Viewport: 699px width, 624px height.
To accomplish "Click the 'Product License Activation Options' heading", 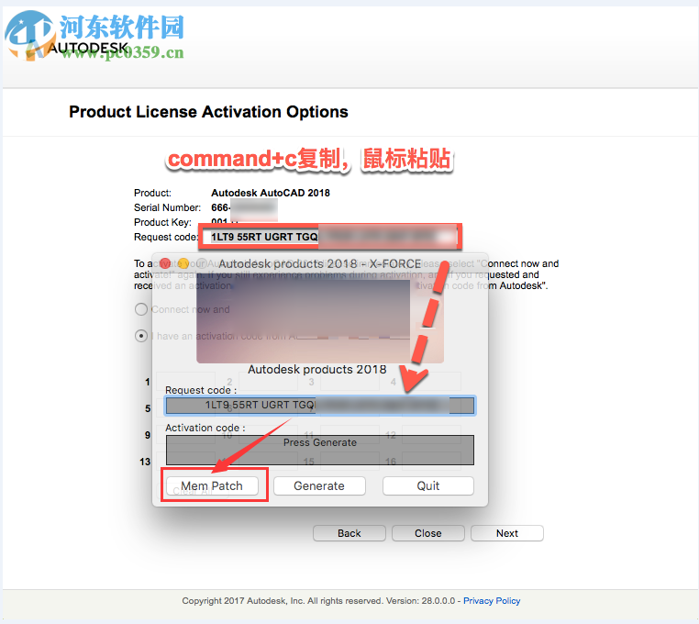I will tap(208, 112).
